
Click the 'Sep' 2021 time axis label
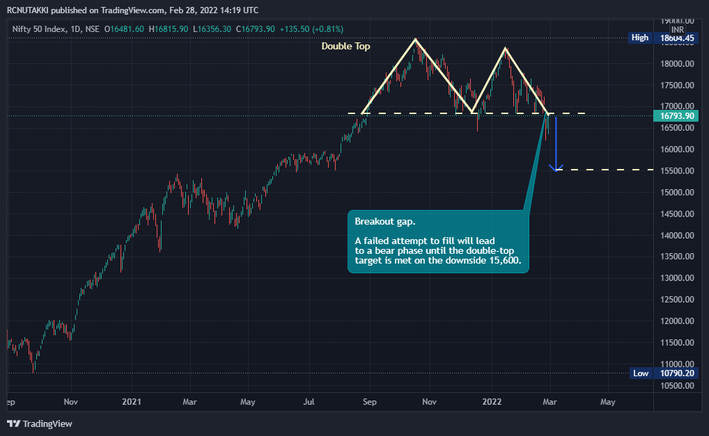369,402
